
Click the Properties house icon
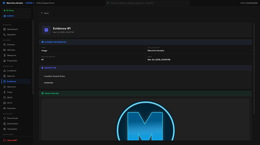point(5,61)
